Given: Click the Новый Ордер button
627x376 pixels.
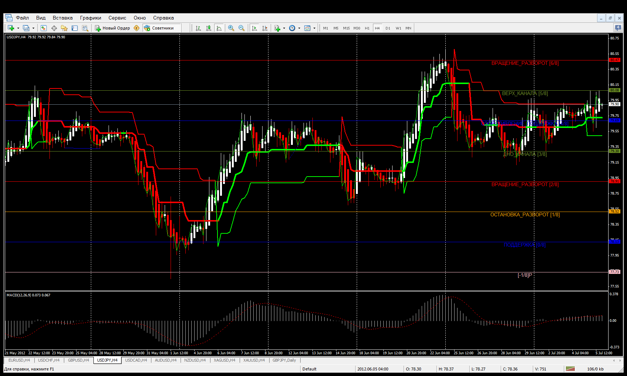Looking at the screenshot, I should pos(113,28).
